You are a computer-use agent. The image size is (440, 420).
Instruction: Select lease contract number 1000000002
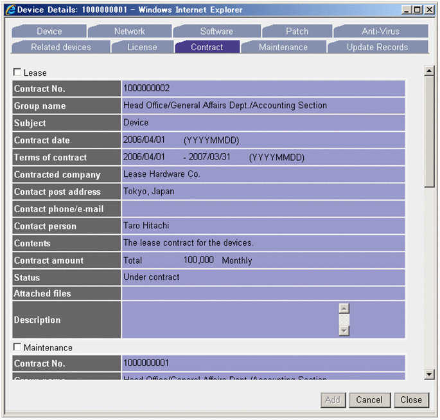(x=146, y=88)
